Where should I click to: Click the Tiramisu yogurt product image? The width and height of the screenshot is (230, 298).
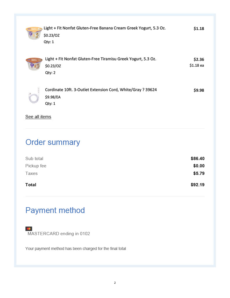pos(34,64)
